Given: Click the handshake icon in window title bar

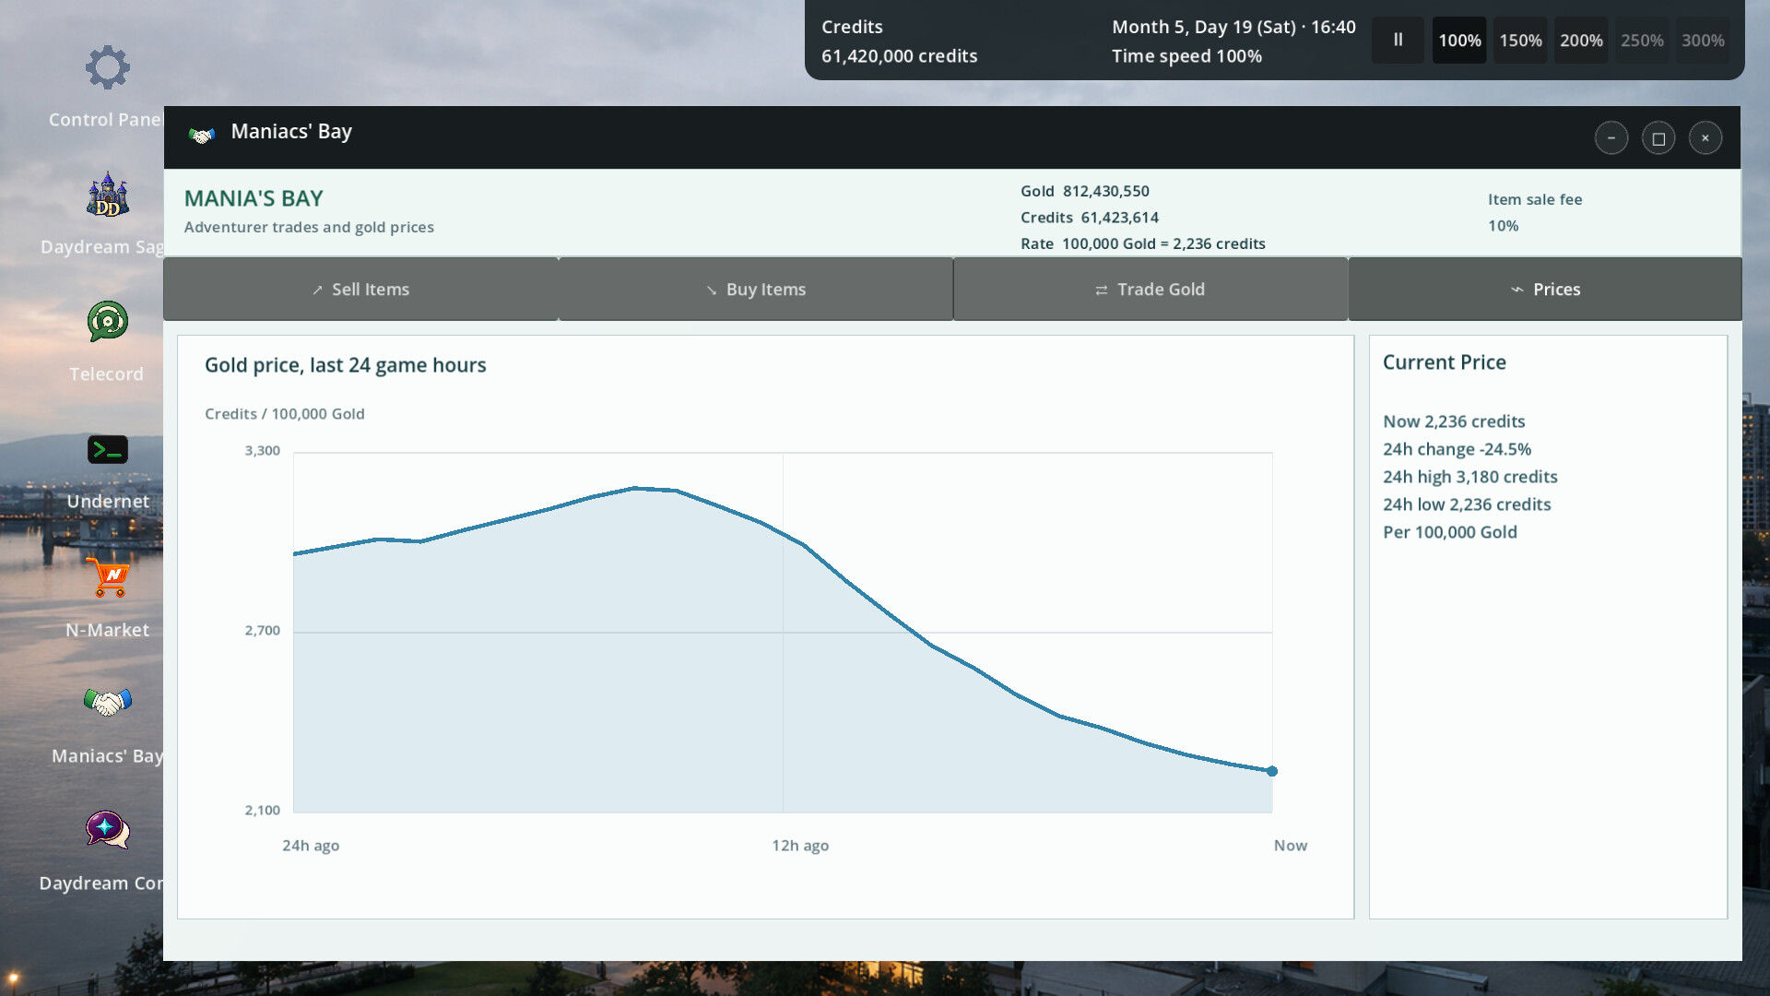Looking at the screenshot, I should pyautogui.click(x=202, y=135).
